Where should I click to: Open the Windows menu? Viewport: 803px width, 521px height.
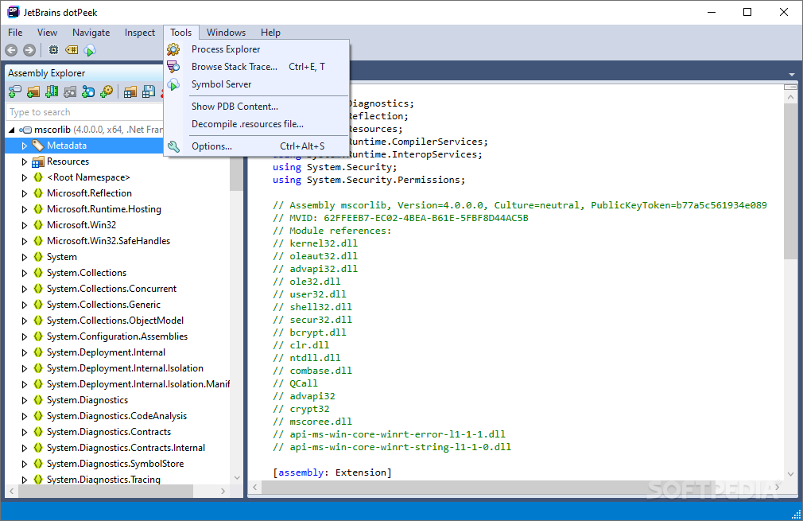pyautogui.click(x=226, y=33)
